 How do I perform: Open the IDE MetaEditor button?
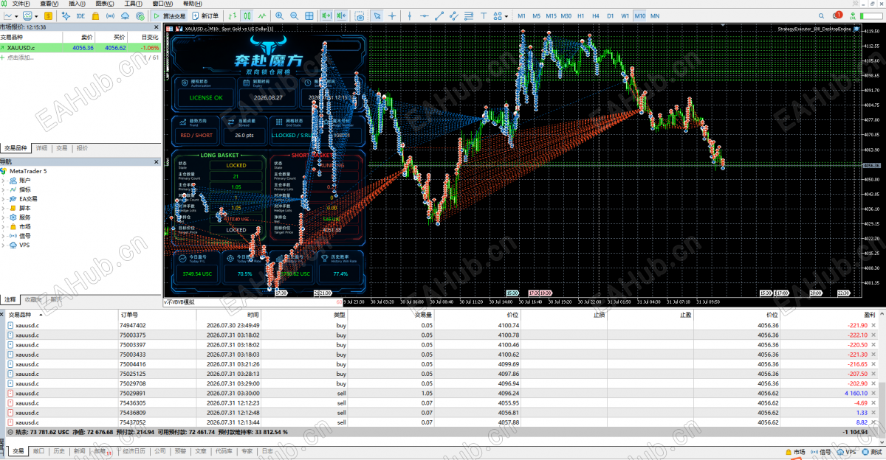click(x=80, y=15)
